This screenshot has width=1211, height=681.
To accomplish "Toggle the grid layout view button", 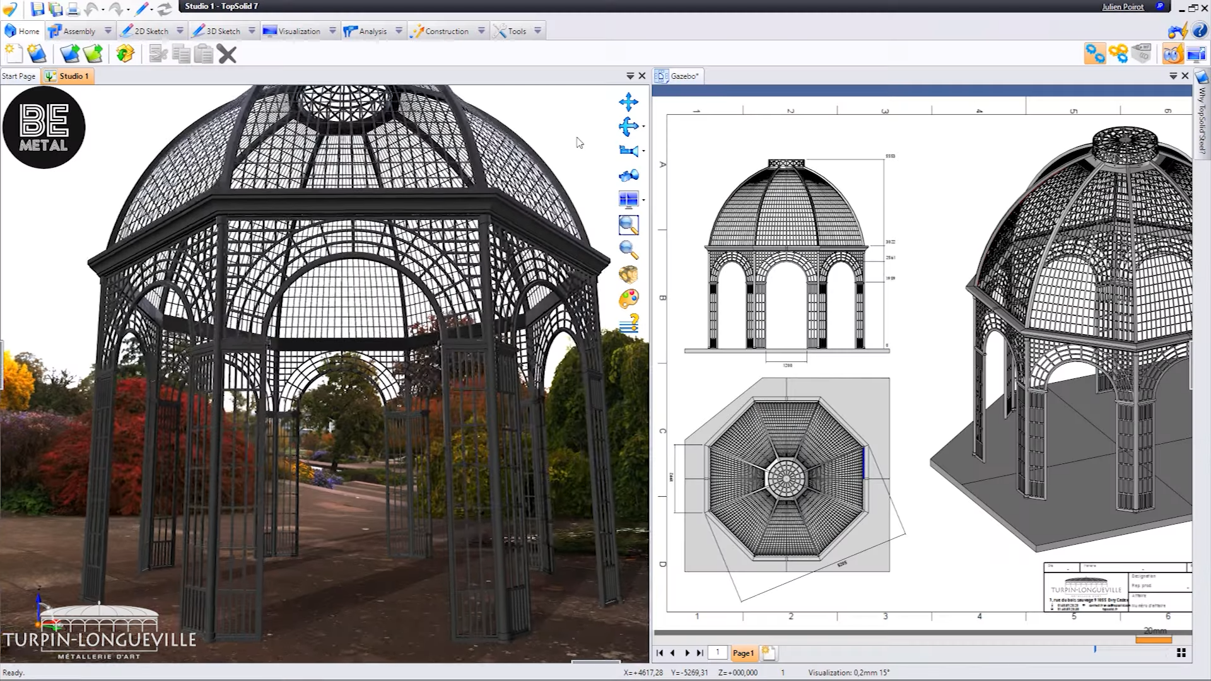I will point(1181,653).
